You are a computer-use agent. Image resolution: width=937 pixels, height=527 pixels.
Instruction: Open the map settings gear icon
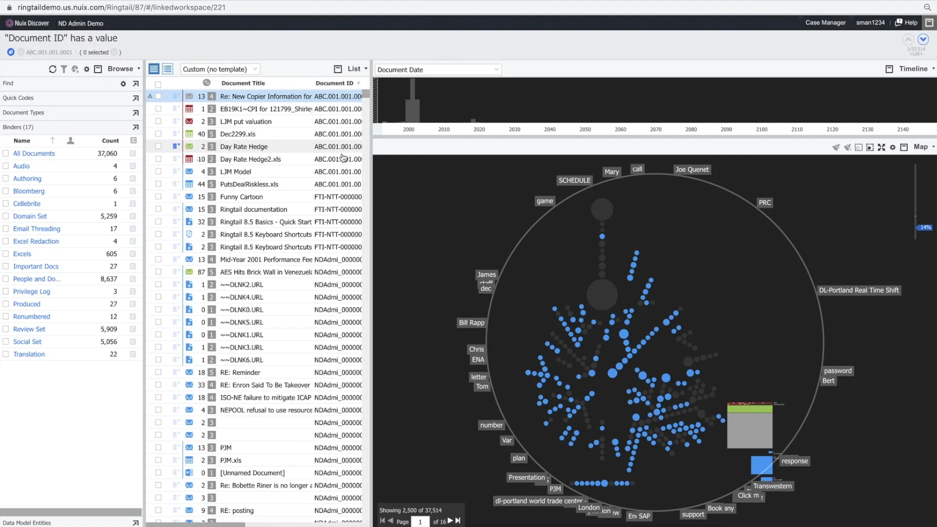pos(893,147)
